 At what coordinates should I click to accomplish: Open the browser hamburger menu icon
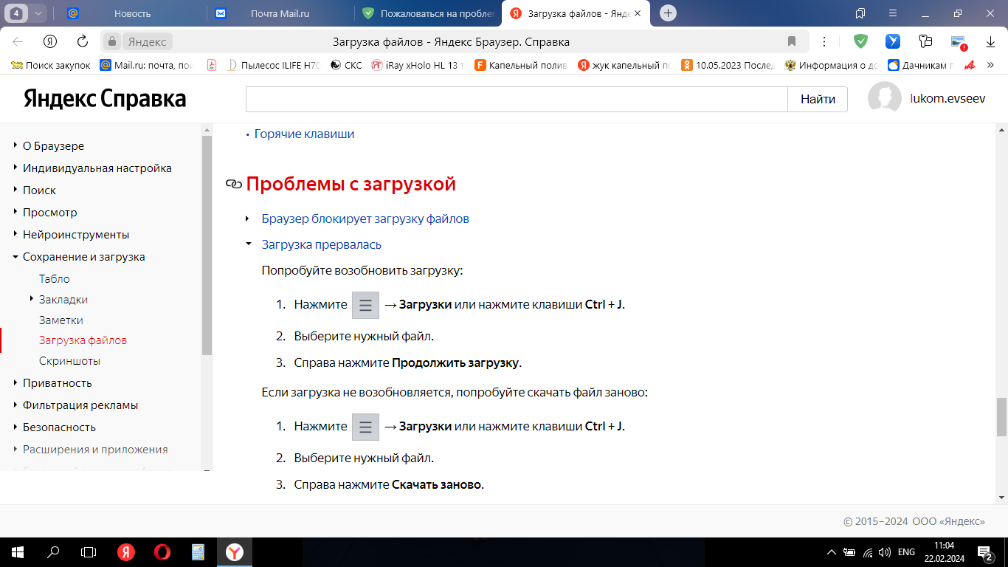892,13
